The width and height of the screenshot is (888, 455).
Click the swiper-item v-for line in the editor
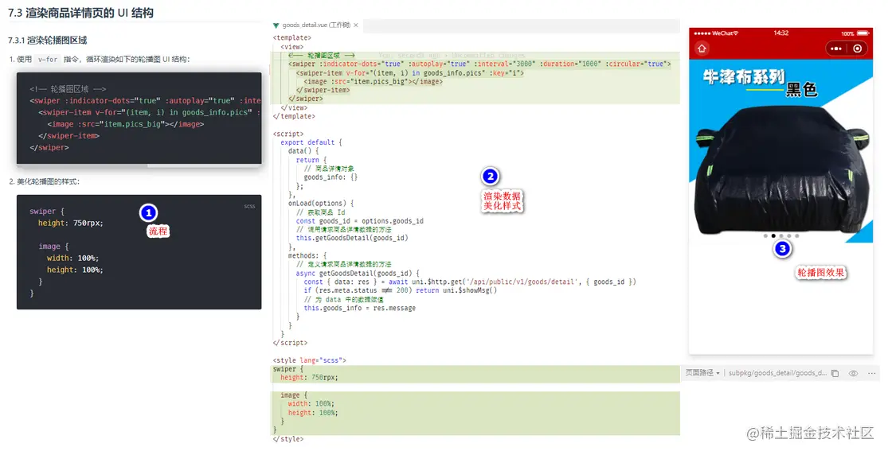coord(410,73)
